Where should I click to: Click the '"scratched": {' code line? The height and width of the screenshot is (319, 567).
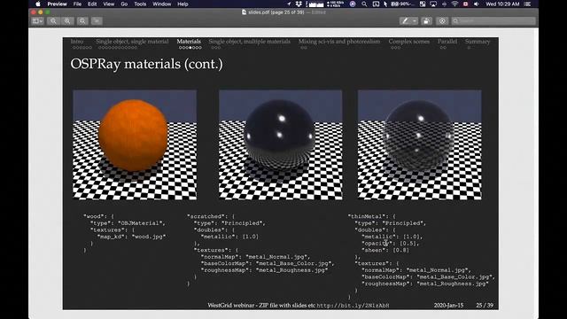pos(211,216)
